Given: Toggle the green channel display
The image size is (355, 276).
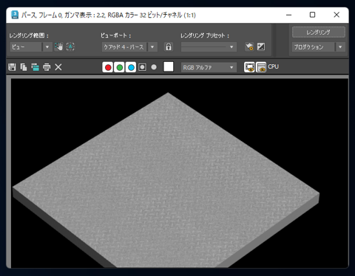Looking at the screenshot, I should 119,67.
